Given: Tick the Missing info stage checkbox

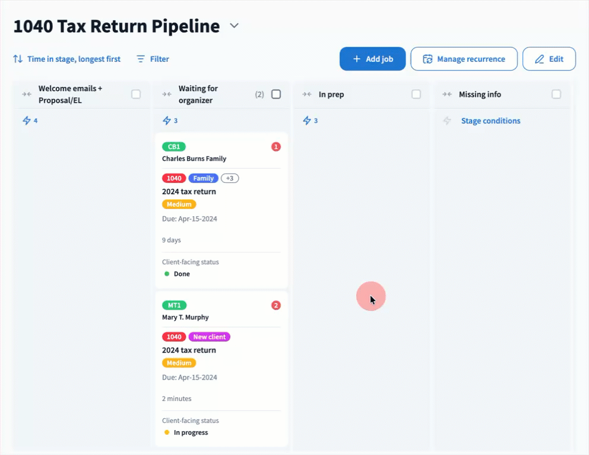Looking at the screenshot, I should click(556, 94).
